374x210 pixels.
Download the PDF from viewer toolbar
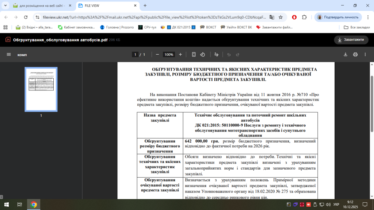(346, 55)
